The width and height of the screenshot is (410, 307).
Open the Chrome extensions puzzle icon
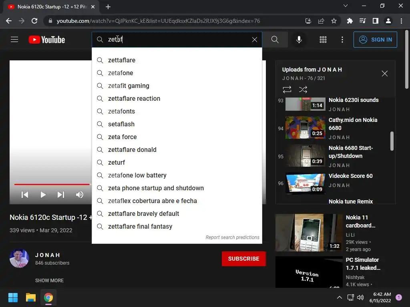pos(350,21)
